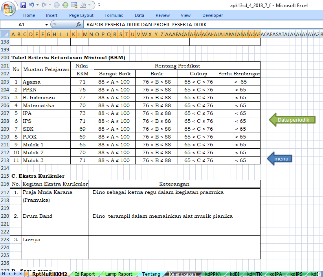323x277 pixels.
Task: Save the workbook via floppy icon
Action: [x=23, y=5]
